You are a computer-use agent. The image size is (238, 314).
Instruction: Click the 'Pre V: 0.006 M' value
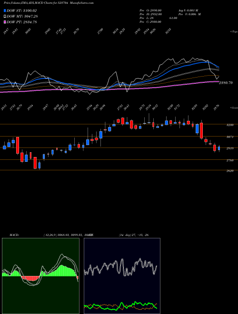coord(189,14)
